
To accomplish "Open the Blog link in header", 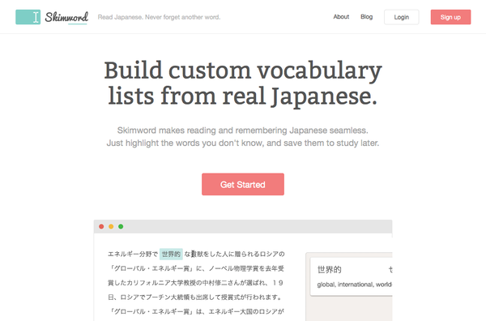I will pyautogui.click(x=366, y=17).
